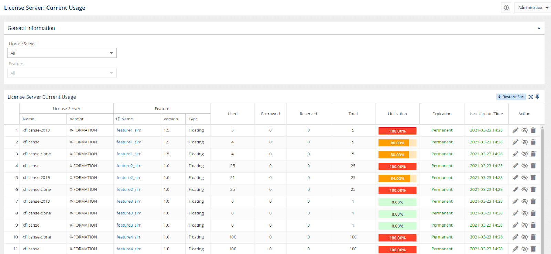551x254 pixels.
Task: Edit row 4 xflicense feature2_sim
Action: tap(516, 166)
